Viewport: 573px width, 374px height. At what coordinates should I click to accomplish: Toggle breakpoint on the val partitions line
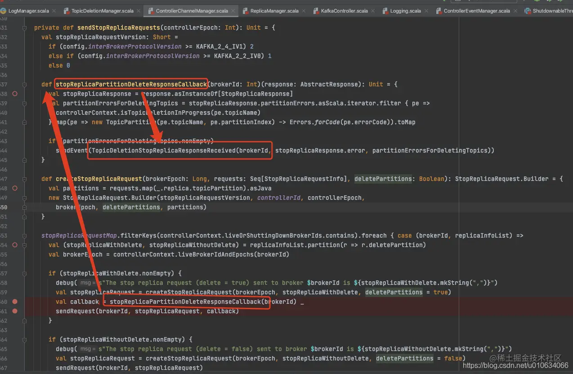click(15, 188)
